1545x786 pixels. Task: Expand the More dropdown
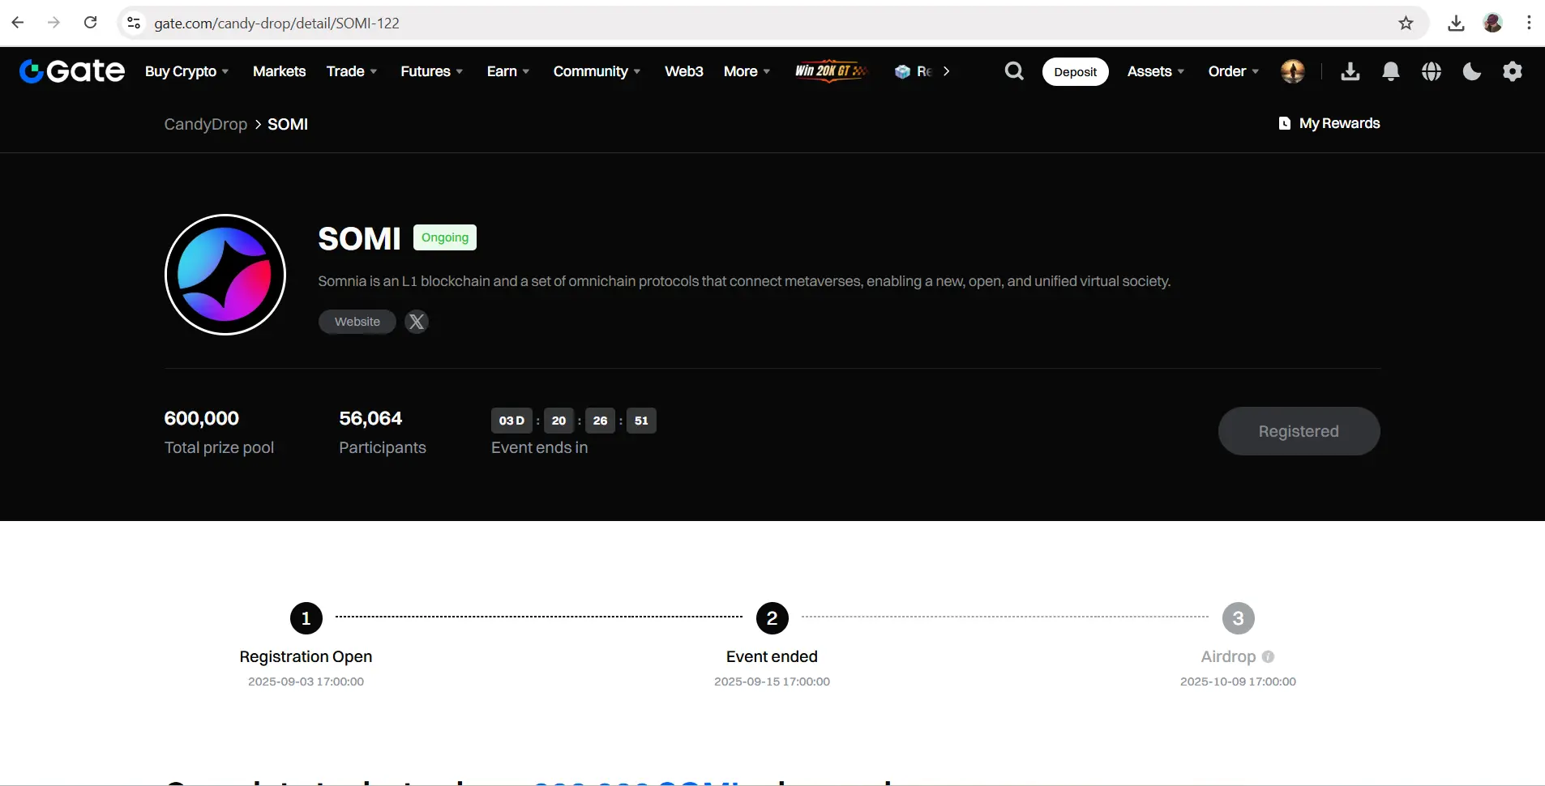pos(747,71)
